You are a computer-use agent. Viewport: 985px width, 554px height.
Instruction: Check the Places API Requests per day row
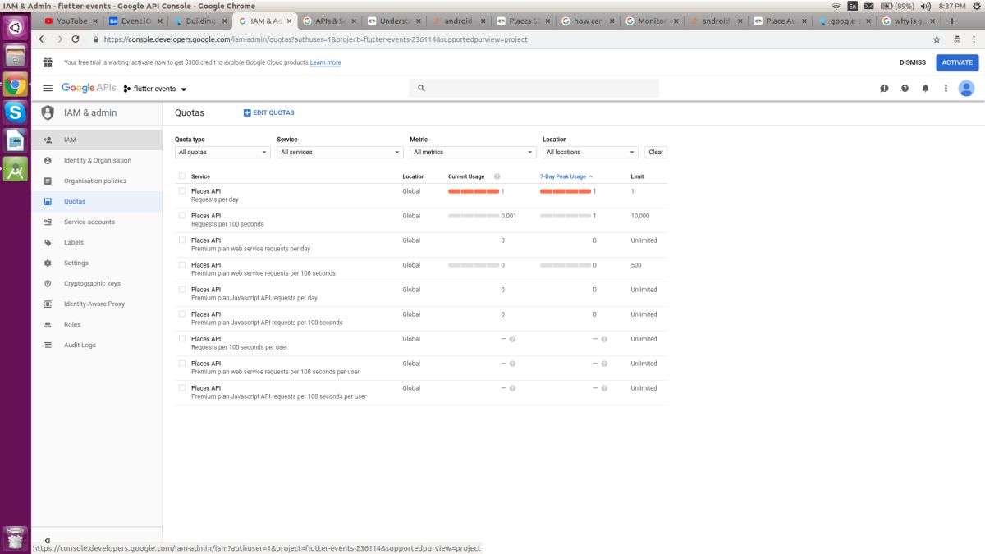coord(182,190)
